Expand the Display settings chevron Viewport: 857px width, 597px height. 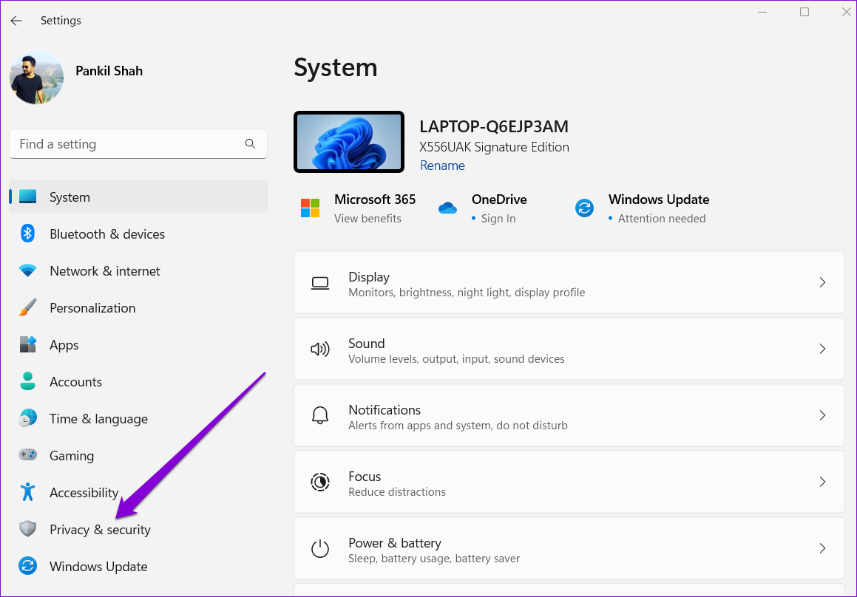tap(822, 282)
